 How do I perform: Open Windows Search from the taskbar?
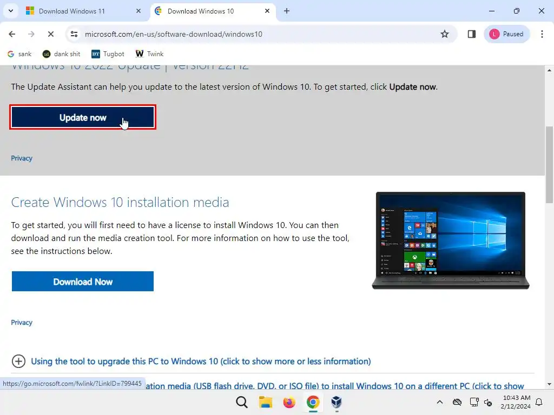click(242, 402)
